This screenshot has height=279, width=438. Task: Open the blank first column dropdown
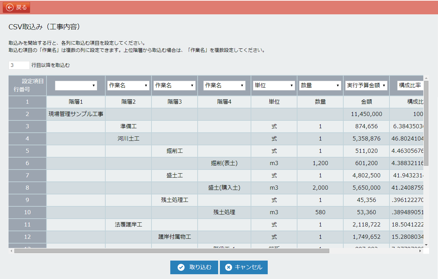tap(76, 86)
